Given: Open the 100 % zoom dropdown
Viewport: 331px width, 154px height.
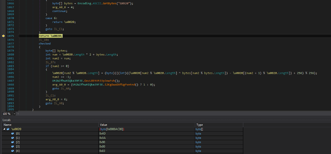Looking at the screenshot, I should (x=6, y=114).
